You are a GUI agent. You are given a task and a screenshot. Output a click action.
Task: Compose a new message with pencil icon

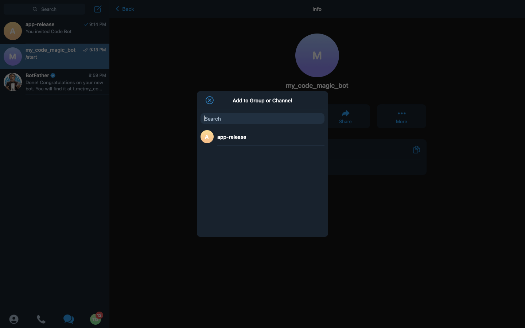[98, 9]
